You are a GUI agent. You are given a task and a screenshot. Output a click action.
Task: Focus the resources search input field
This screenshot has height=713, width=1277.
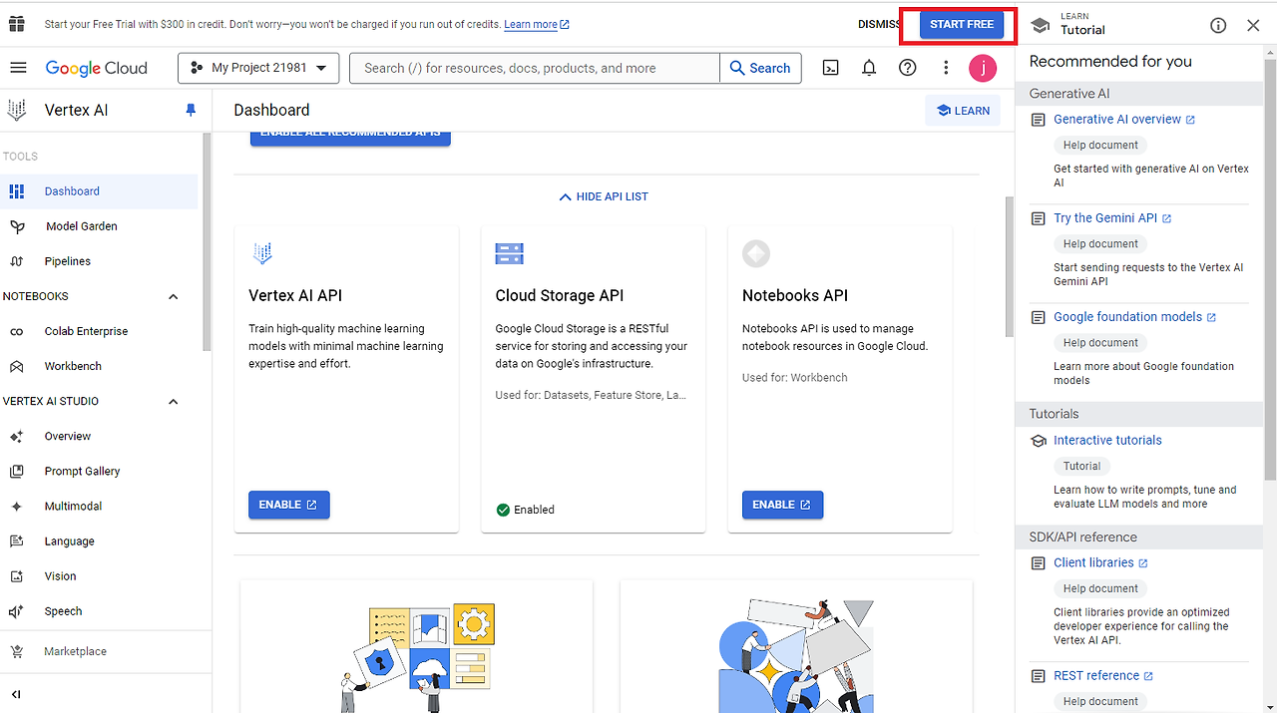535,68
